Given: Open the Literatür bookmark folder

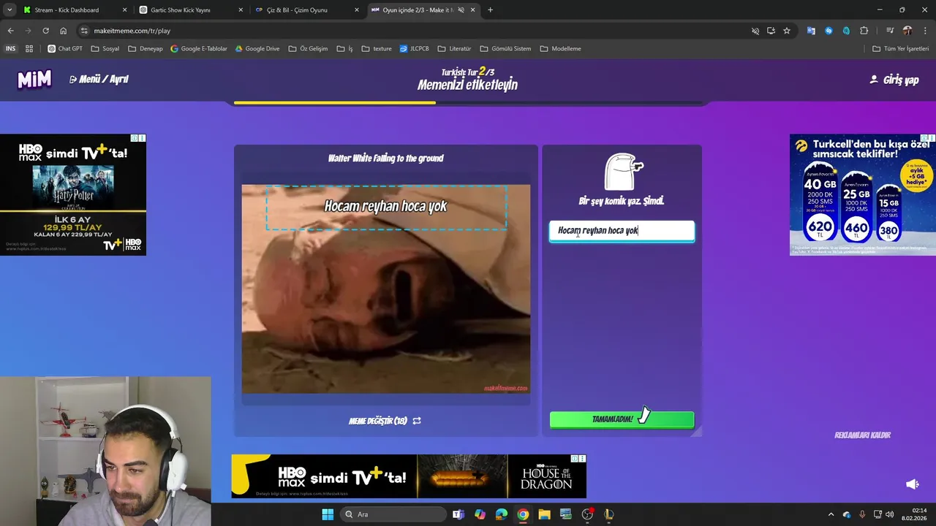Looking at the screenshot, I should [454, 49].
